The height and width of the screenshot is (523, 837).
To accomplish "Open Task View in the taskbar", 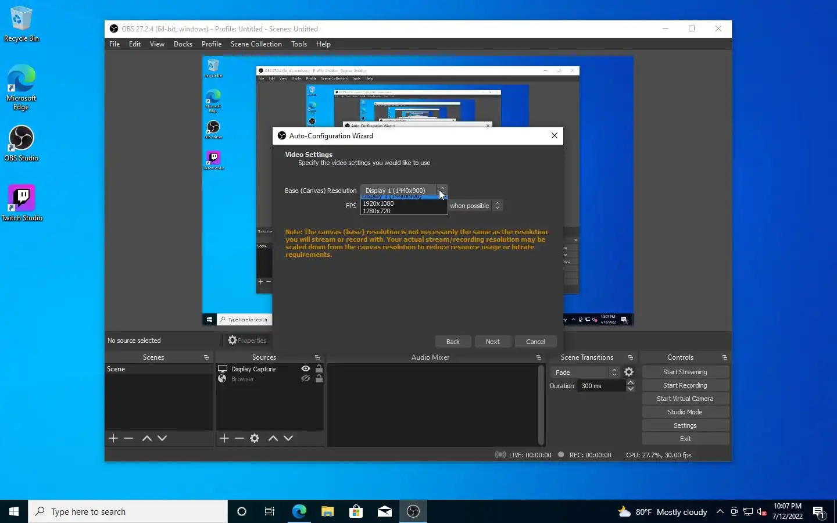I will click(270, 511).
